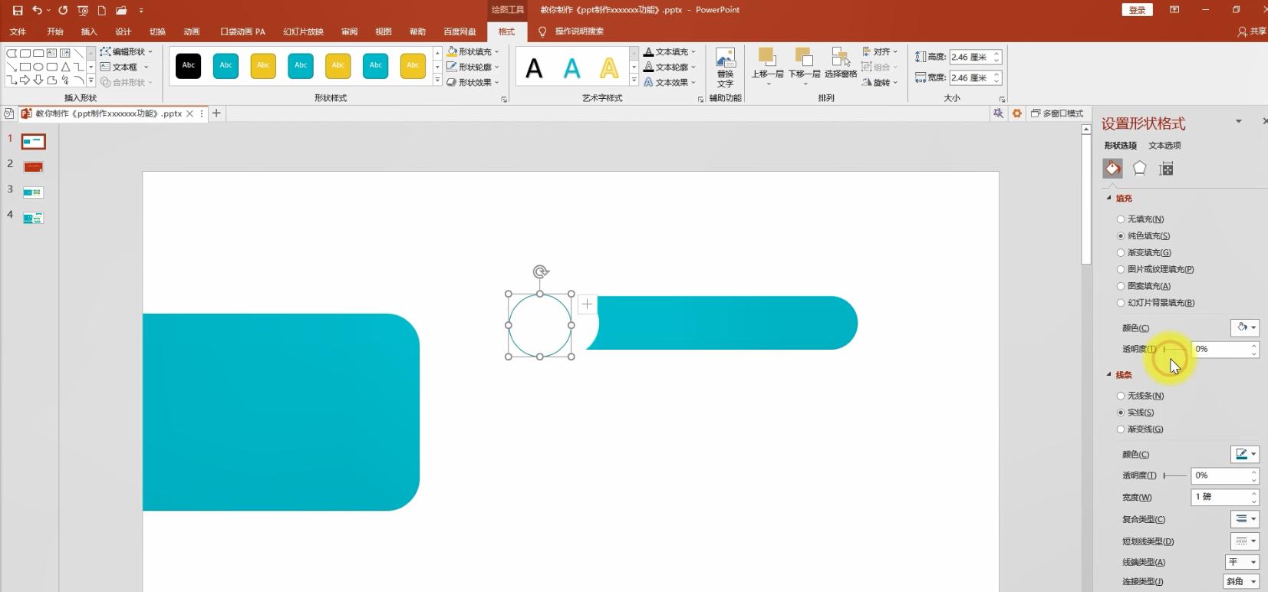Select the pentagon Effects icon in format pane
The image size is (1268, 592).
coord(1139,169)
